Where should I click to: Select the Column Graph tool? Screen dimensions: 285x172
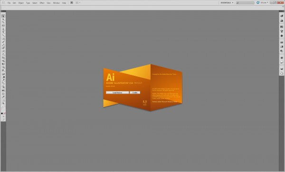click(x=3, y=90)
